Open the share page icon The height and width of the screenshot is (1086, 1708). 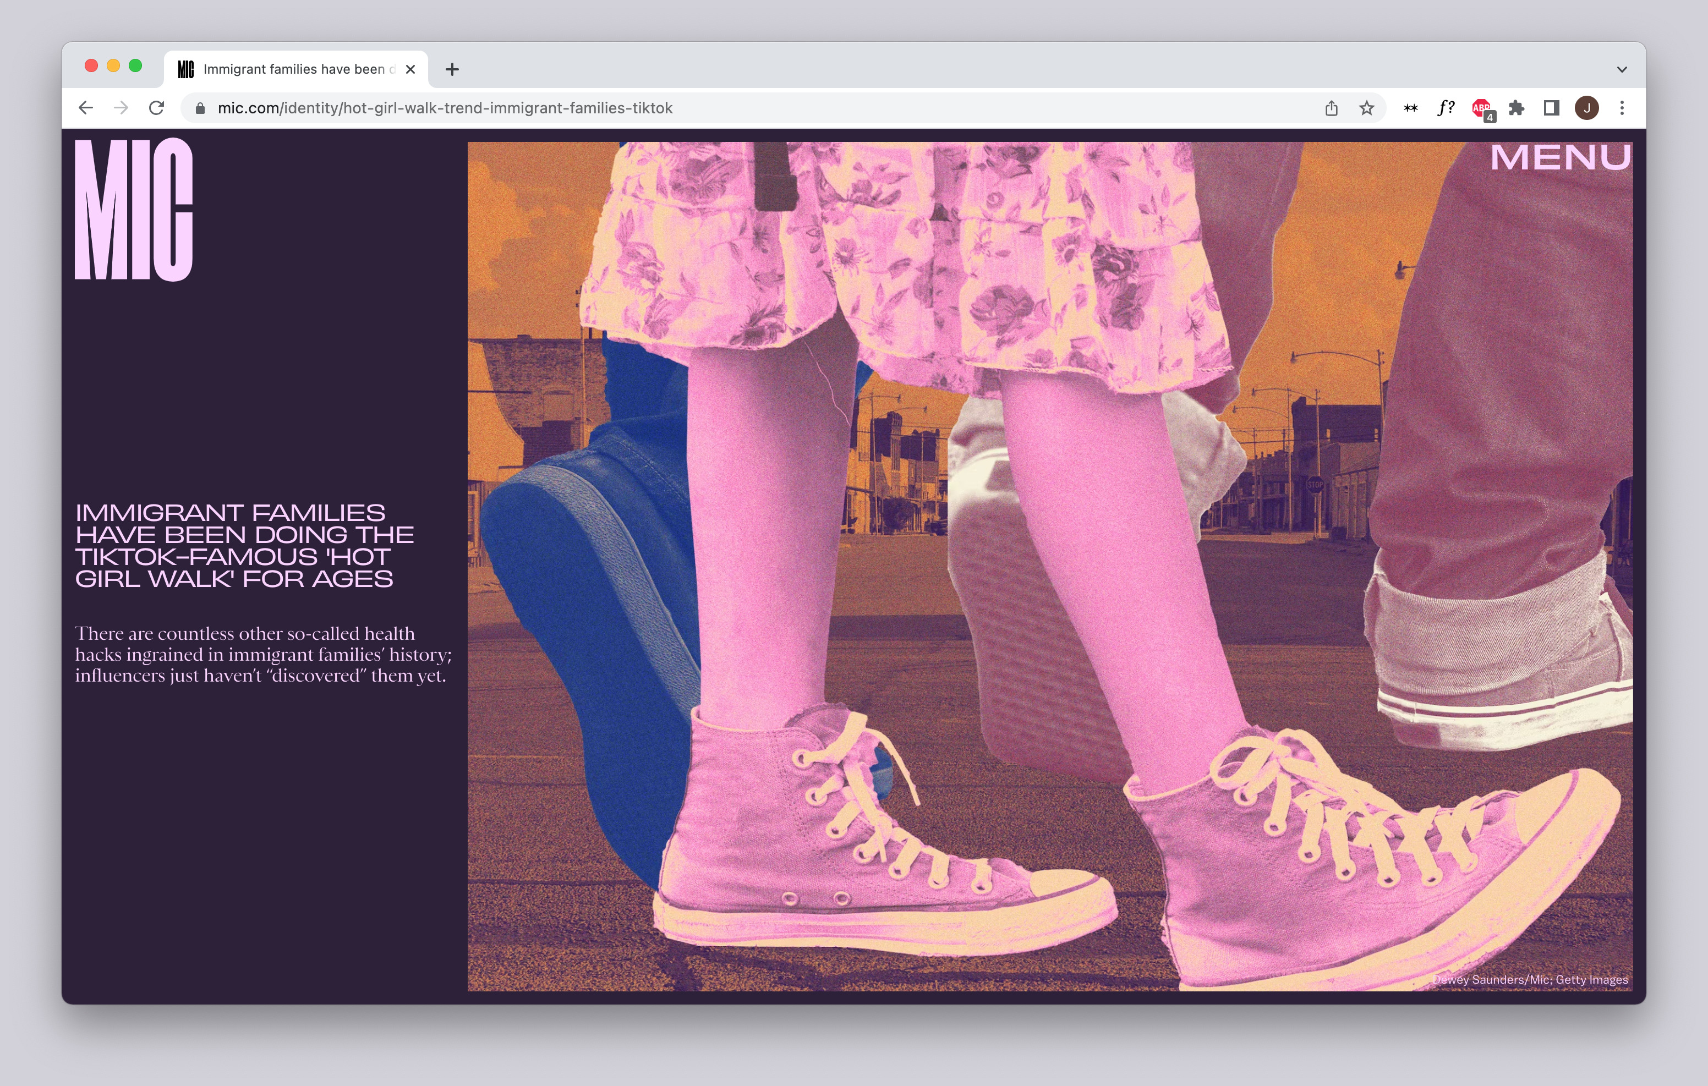tap(1332, 108)
